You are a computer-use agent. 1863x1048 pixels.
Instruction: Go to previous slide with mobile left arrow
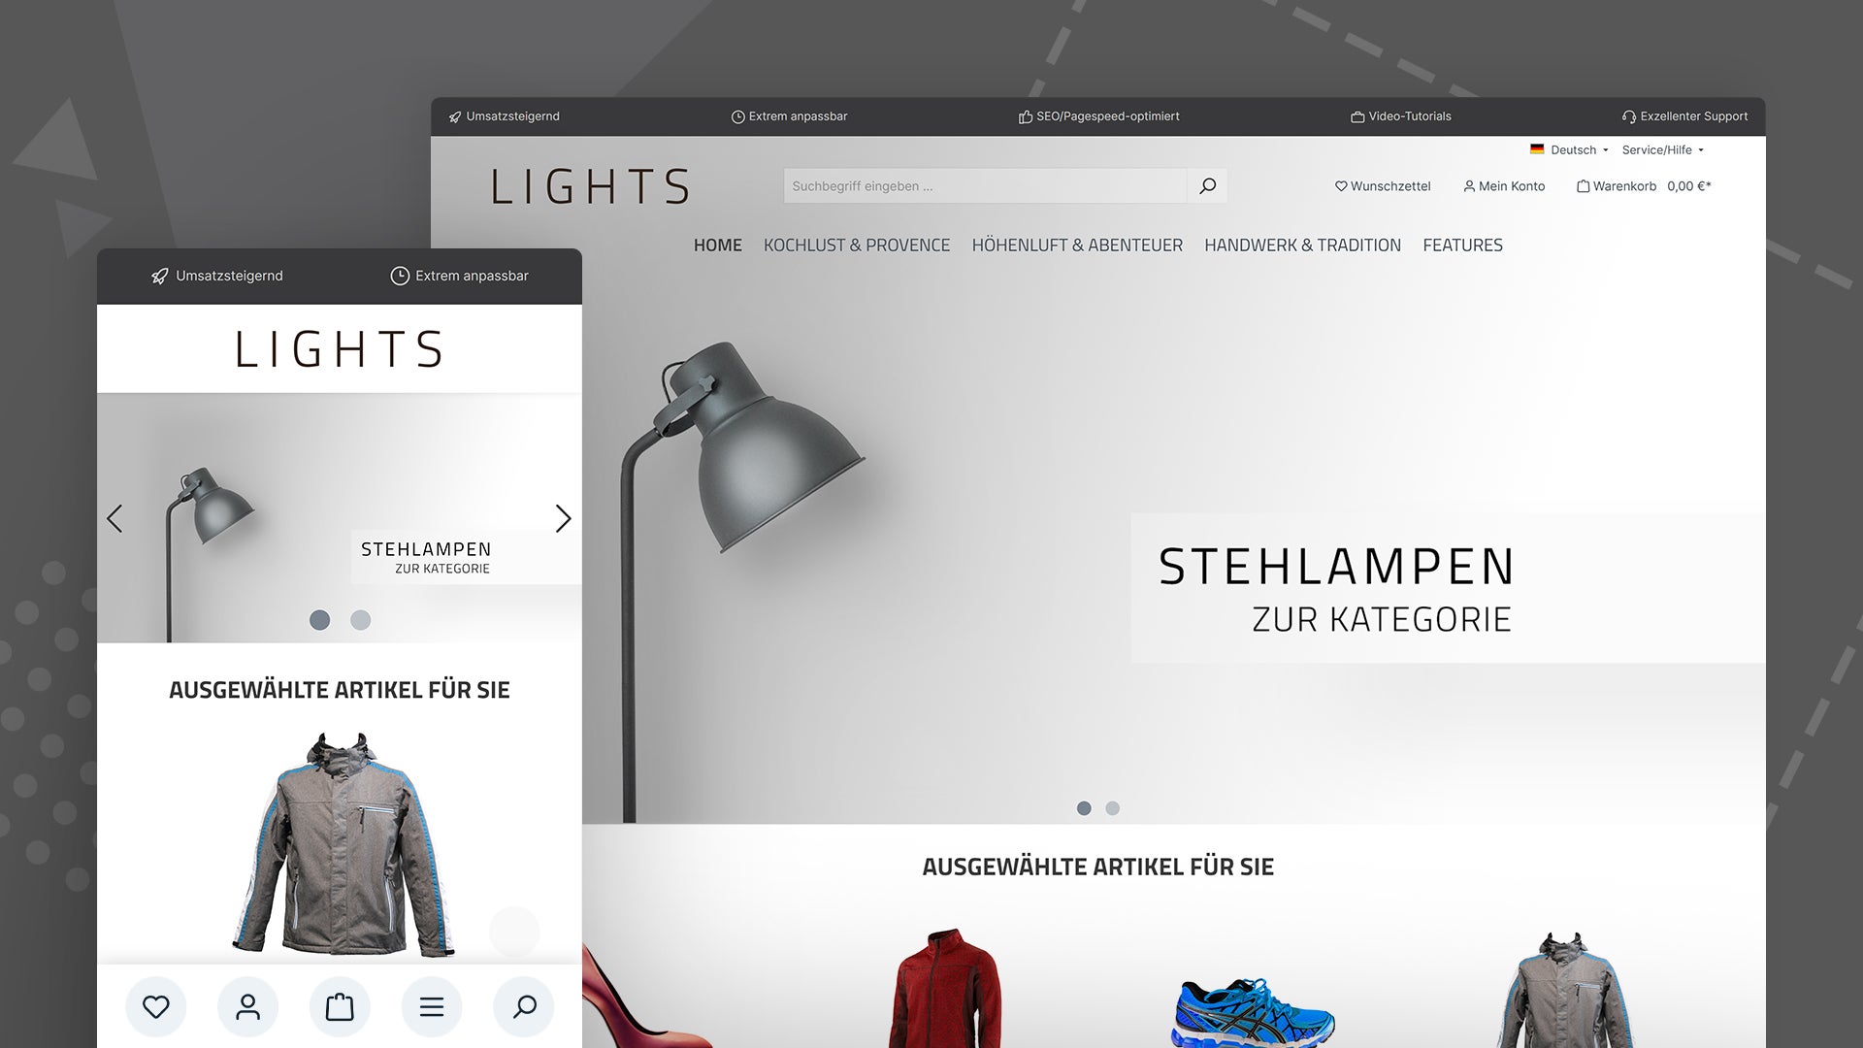[114, 518]
